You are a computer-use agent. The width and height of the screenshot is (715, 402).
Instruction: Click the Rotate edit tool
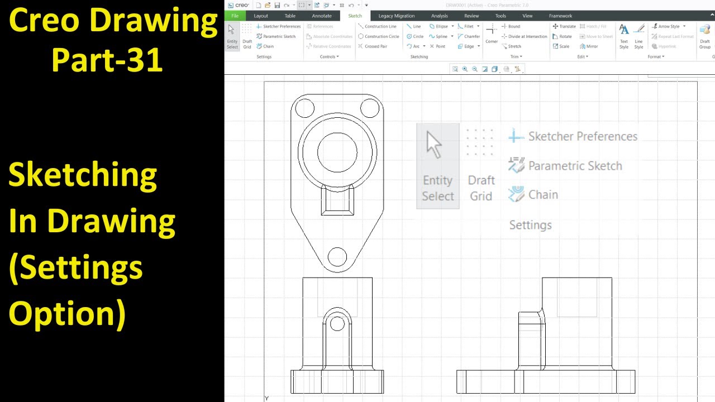click(562, 36)
